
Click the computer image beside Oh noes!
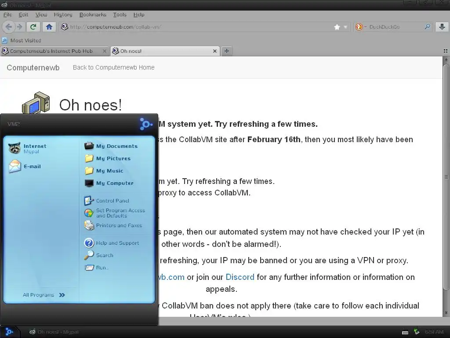coord(36,103)
